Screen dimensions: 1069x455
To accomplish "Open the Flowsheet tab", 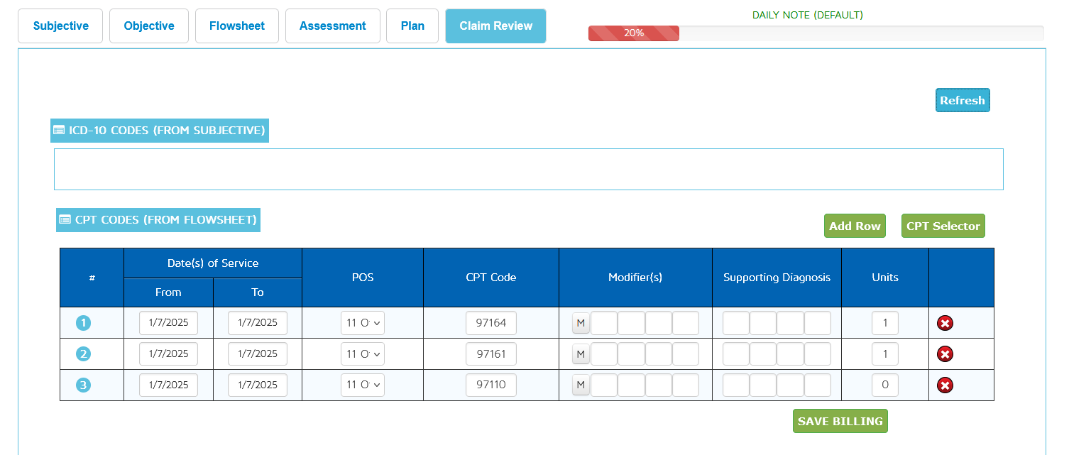I will point(237,26).
